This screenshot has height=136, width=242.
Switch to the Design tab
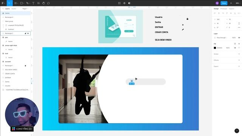tap(216, 9)
